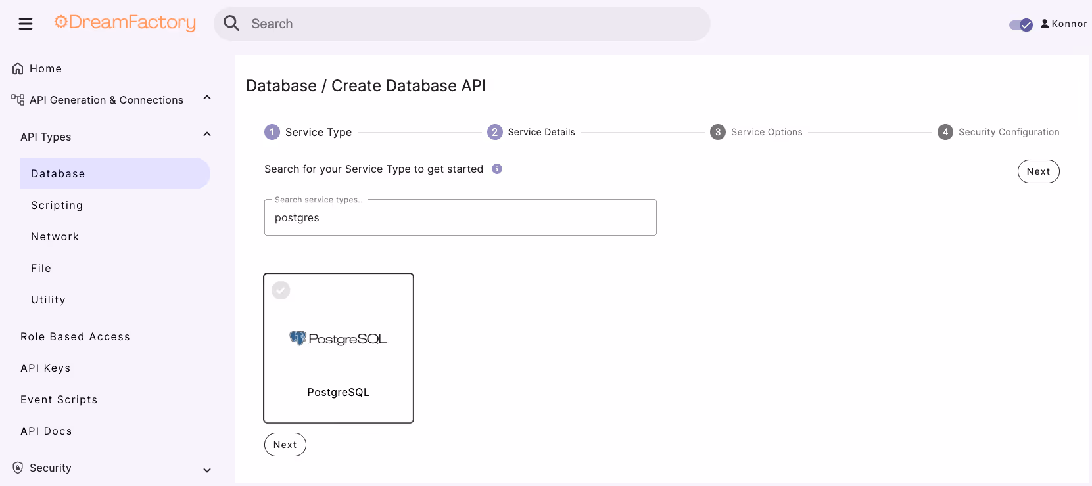Click the magnifier search icon

(231, 24)
